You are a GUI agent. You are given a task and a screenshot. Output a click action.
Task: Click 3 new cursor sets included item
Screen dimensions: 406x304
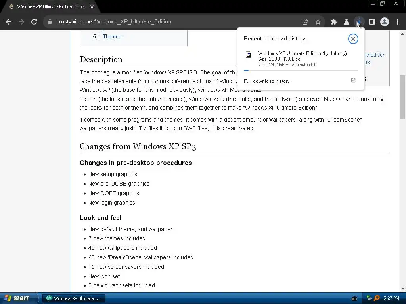[122, 285]
